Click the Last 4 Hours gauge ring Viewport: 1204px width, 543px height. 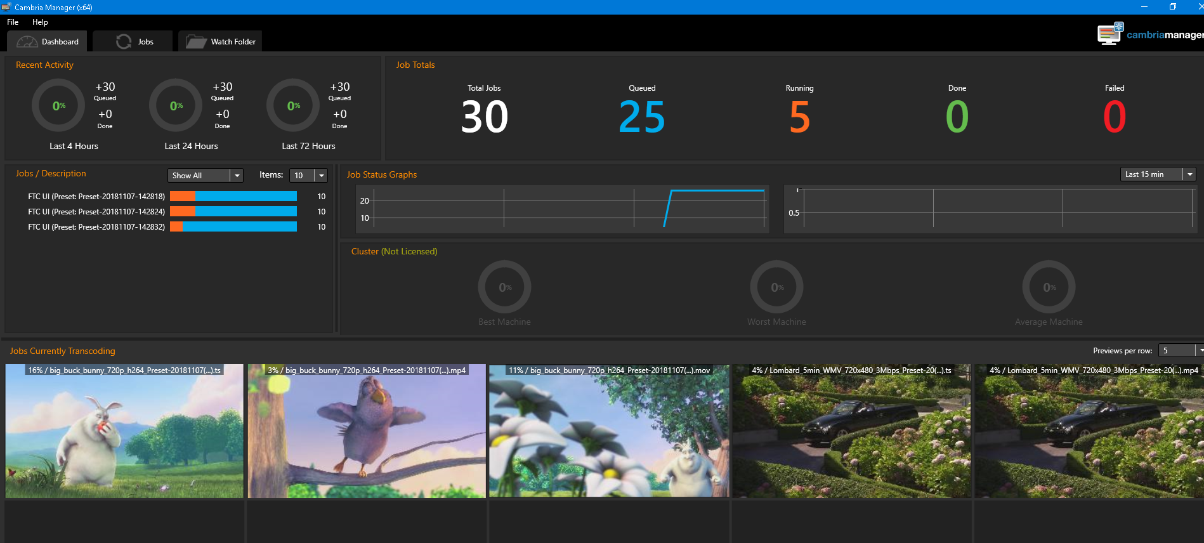coord(58,105)
